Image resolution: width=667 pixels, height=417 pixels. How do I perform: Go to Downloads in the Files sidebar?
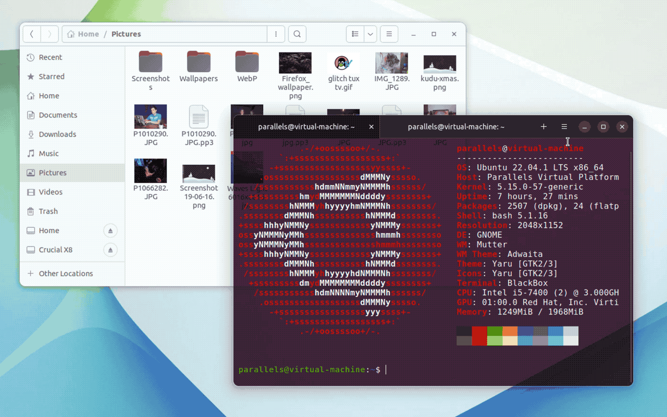(72, 134)
